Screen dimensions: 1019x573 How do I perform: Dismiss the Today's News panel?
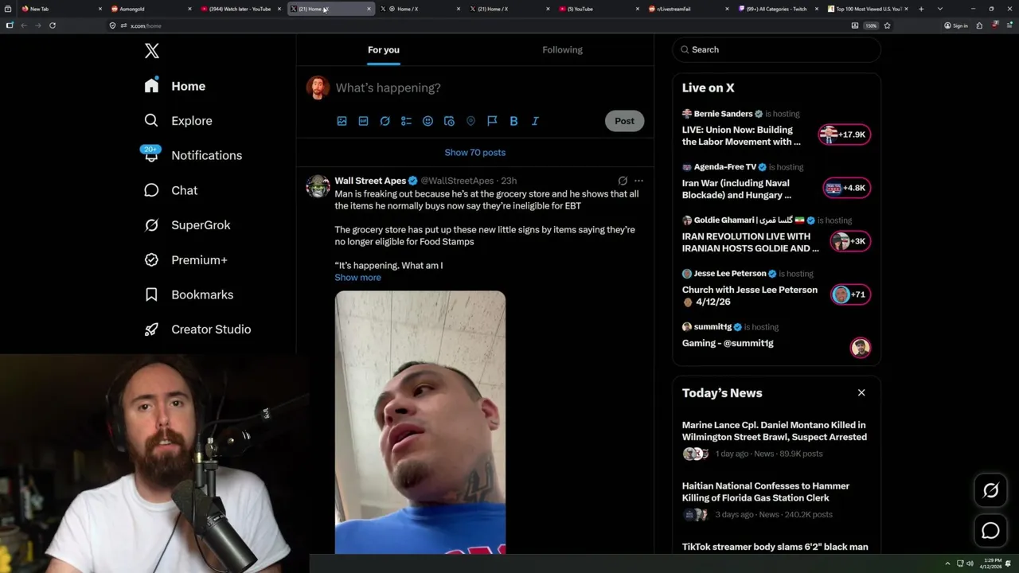click(861, 392)
